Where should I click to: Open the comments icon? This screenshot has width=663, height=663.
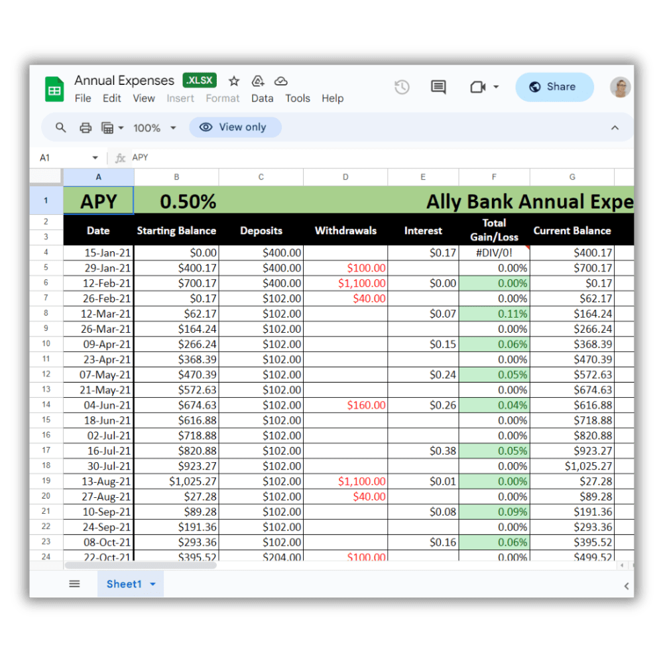click(438, 87)
